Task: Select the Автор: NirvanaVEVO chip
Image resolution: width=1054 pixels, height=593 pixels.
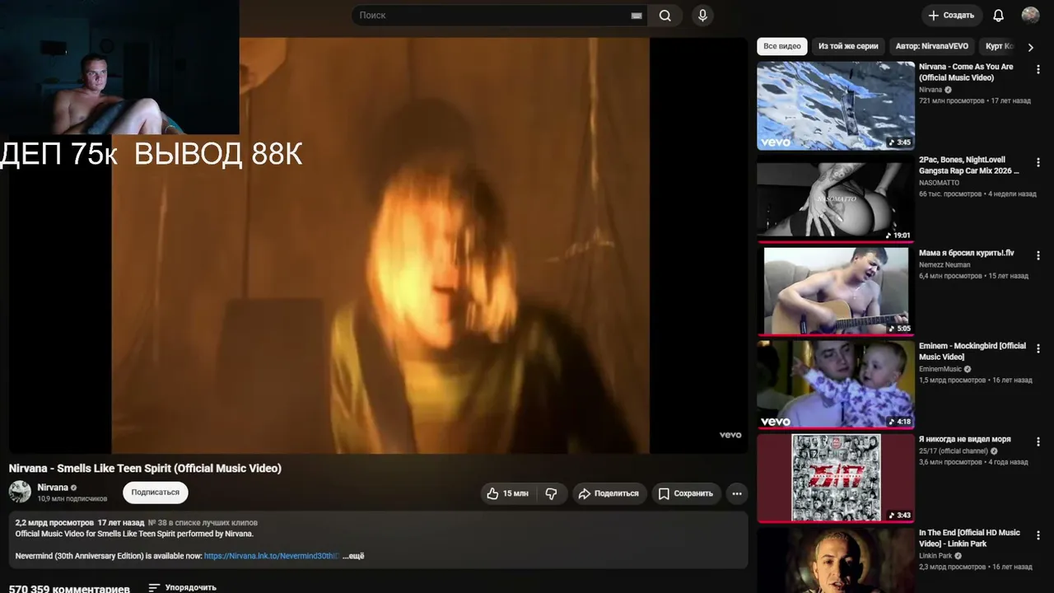Action: coord(932,46)
